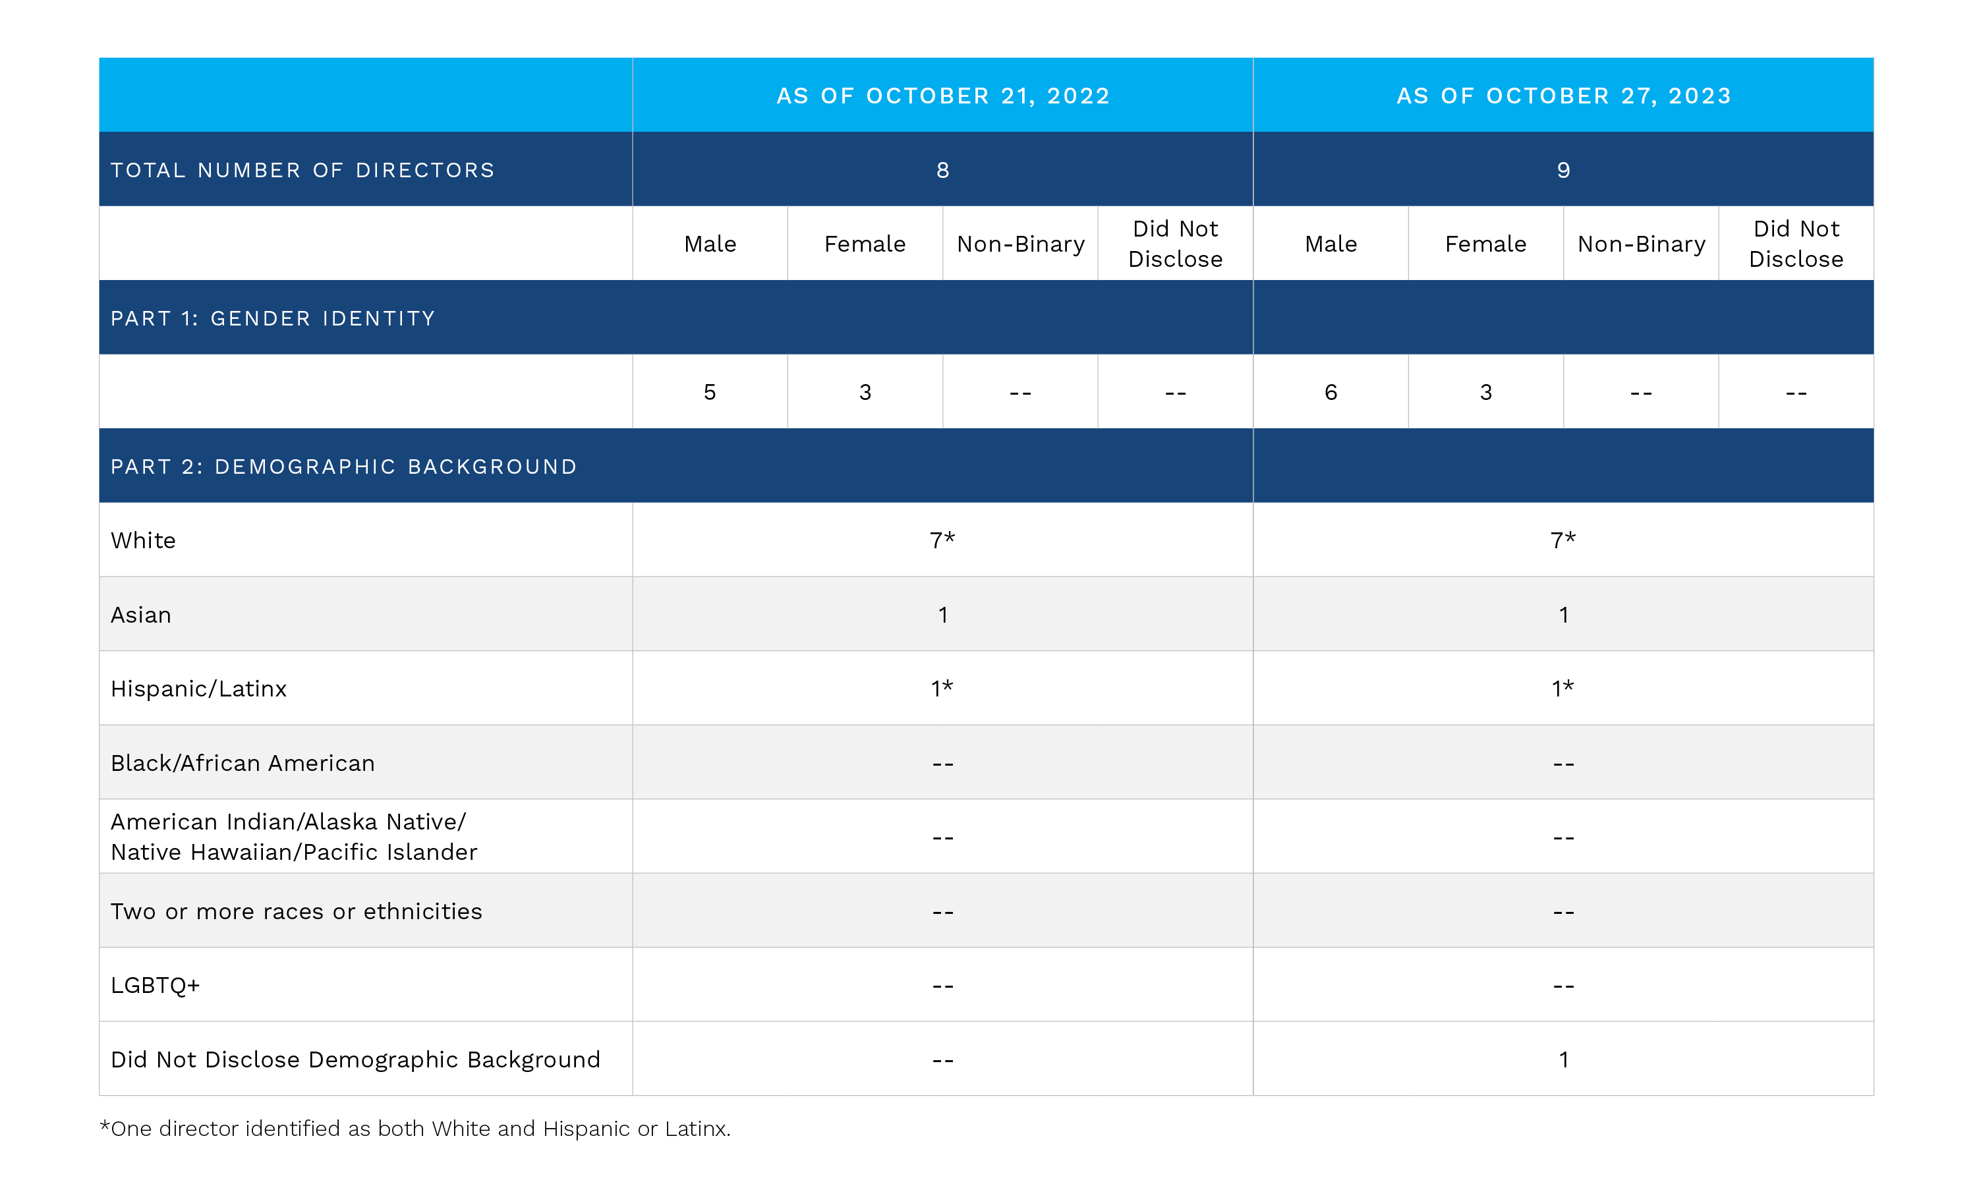Select the male gender count '5' for 2022
This screenshot has height=1186, width=1977.
(710, 391)
